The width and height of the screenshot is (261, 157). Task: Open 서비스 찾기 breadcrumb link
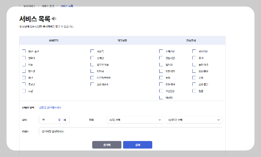click(x=48, y=6)
